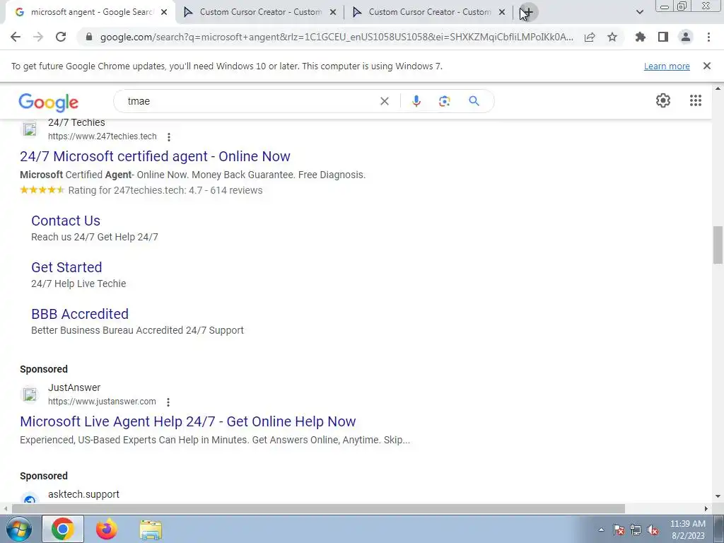Bookmark this page with the star
The width and height of the screenshot is (724, 543).
tap(612, 37)
